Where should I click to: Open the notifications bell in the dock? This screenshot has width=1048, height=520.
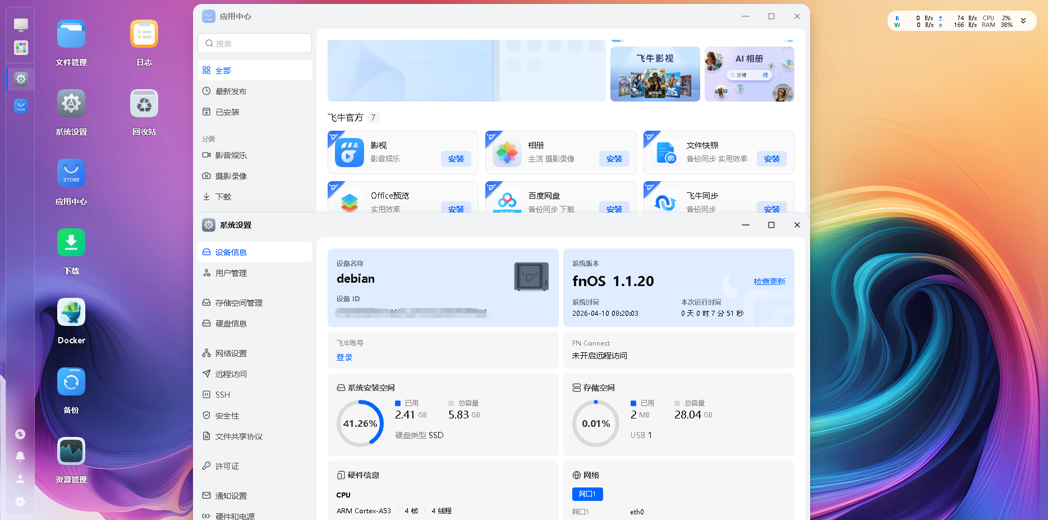pyautogui.click(x=20, y=457)
